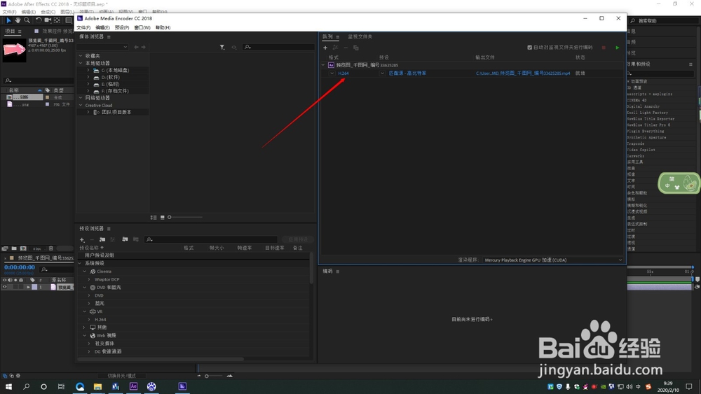This screenshot has height=394, width=701.
Task: Select the After Effects Rotation tool
Action: pyautogui.click(x=39, y=20)
